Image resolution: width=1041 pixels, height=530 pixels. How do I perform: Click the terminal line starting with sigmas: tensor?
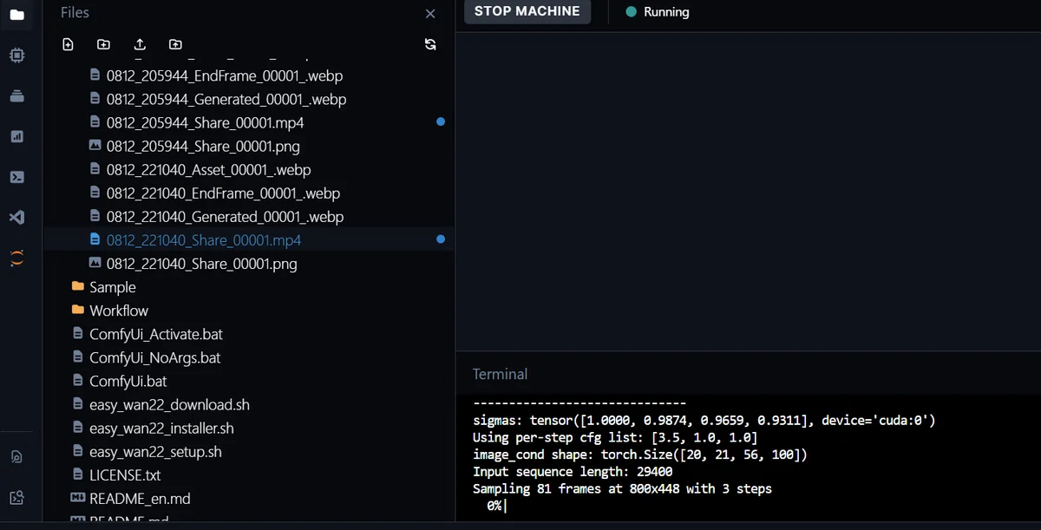(x=704, y=421)
